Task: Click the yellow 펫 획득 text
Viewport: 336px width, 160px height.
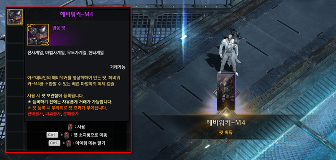Action: (226, 133)
